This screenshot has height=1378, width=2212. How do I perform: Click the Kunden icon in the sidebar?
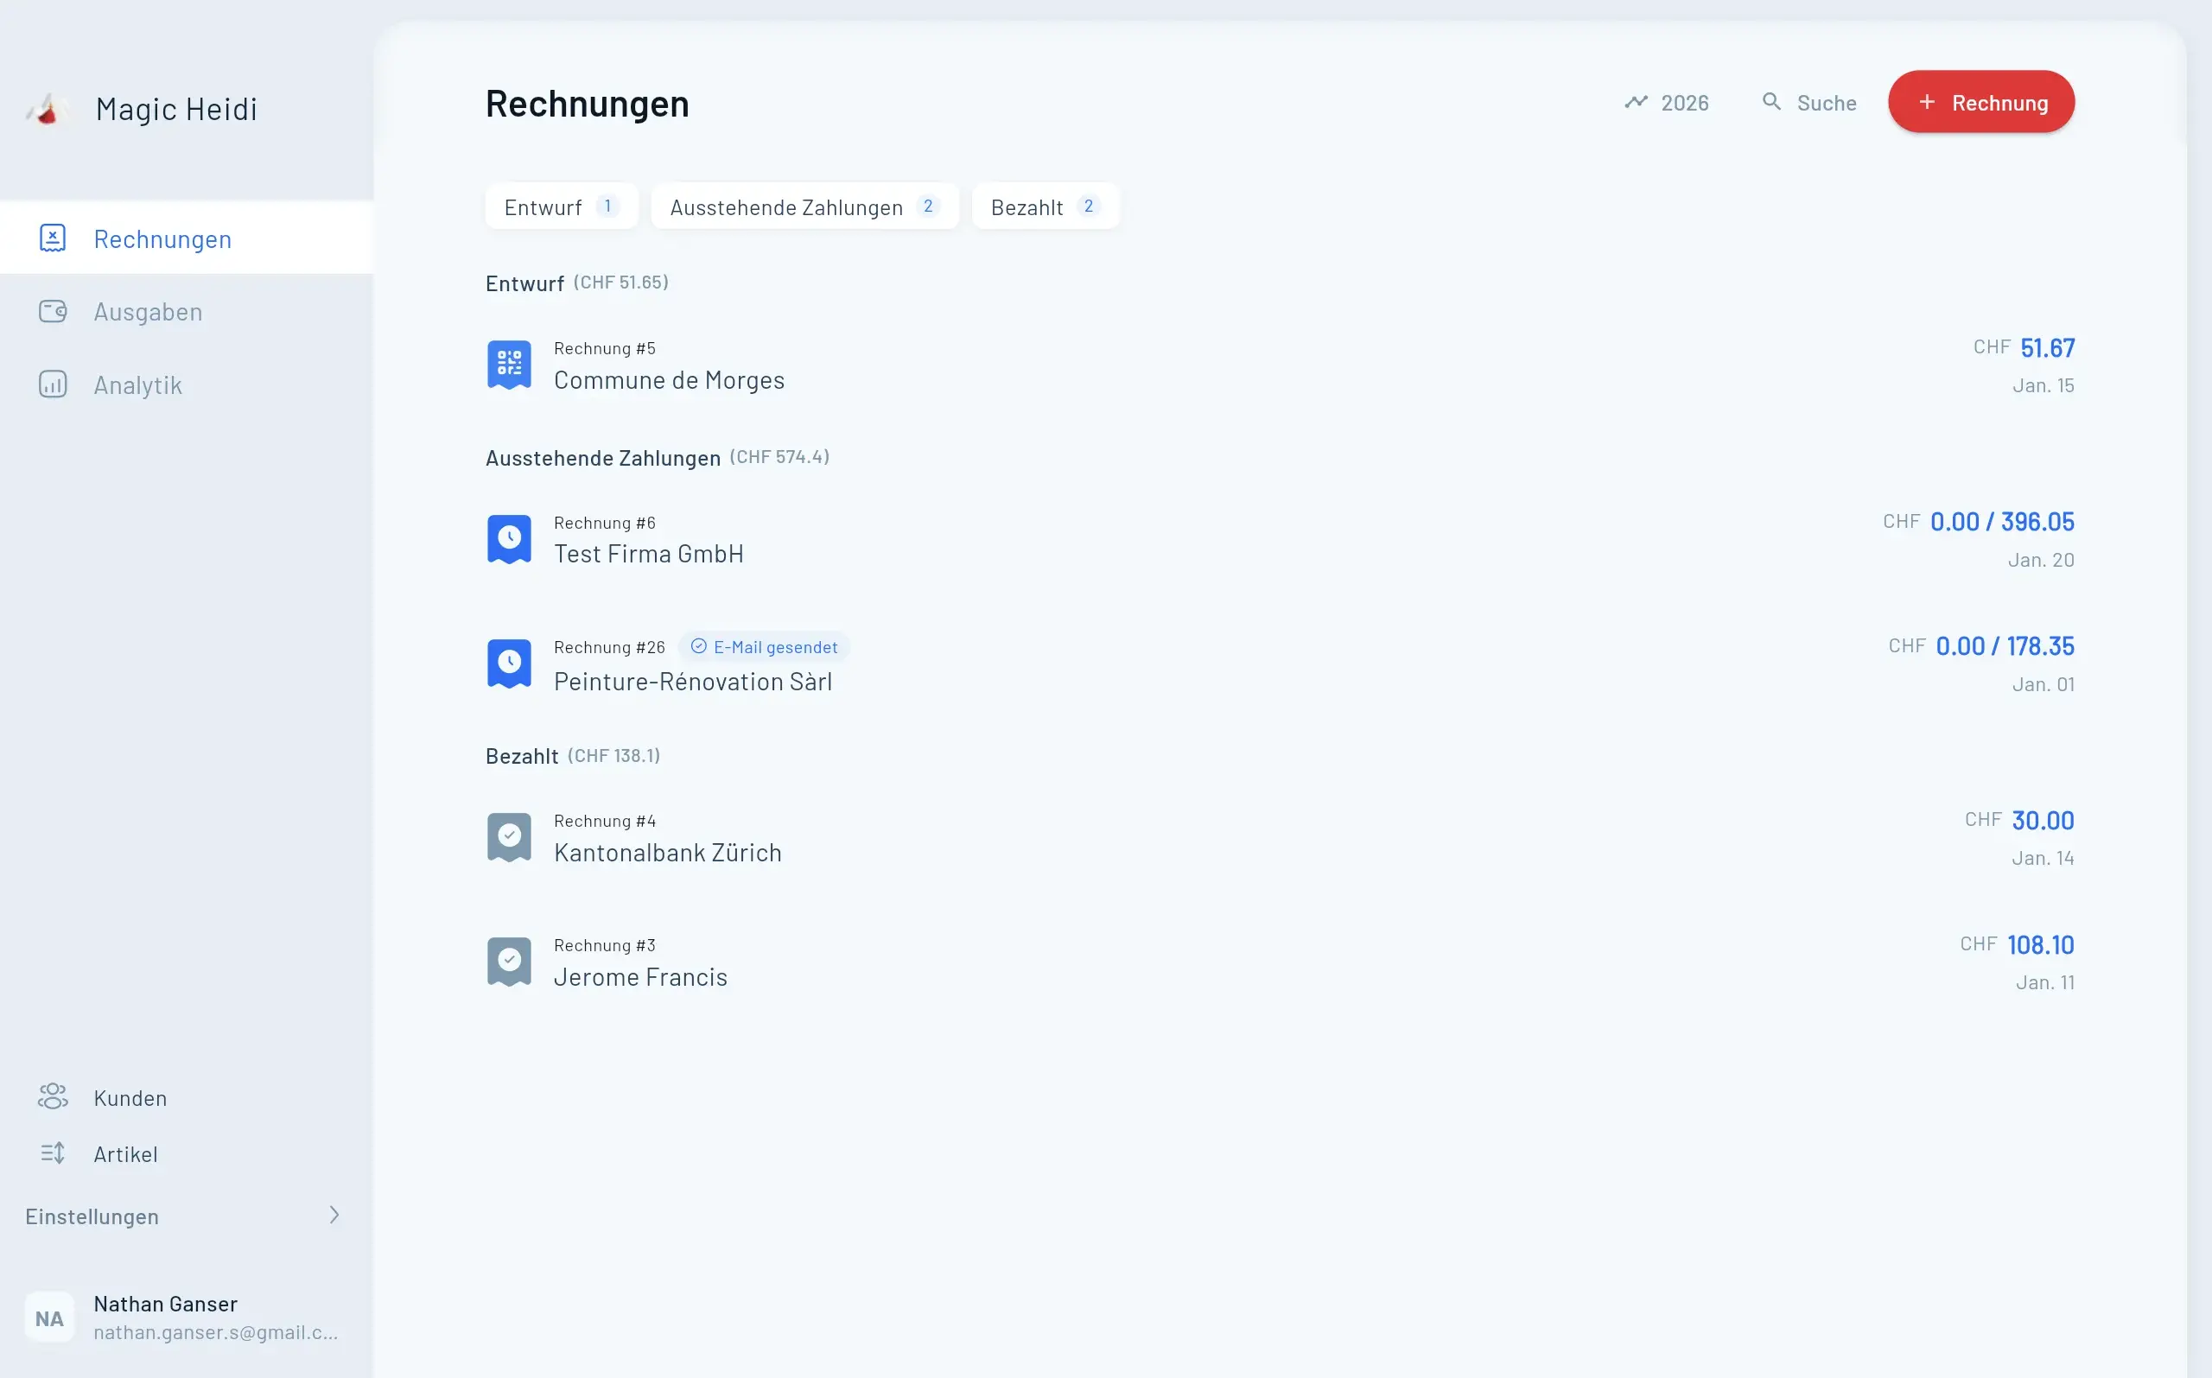point(52,1096)
